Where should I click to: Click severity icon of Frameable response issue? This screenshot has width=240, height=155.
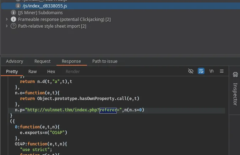point(13,19)
